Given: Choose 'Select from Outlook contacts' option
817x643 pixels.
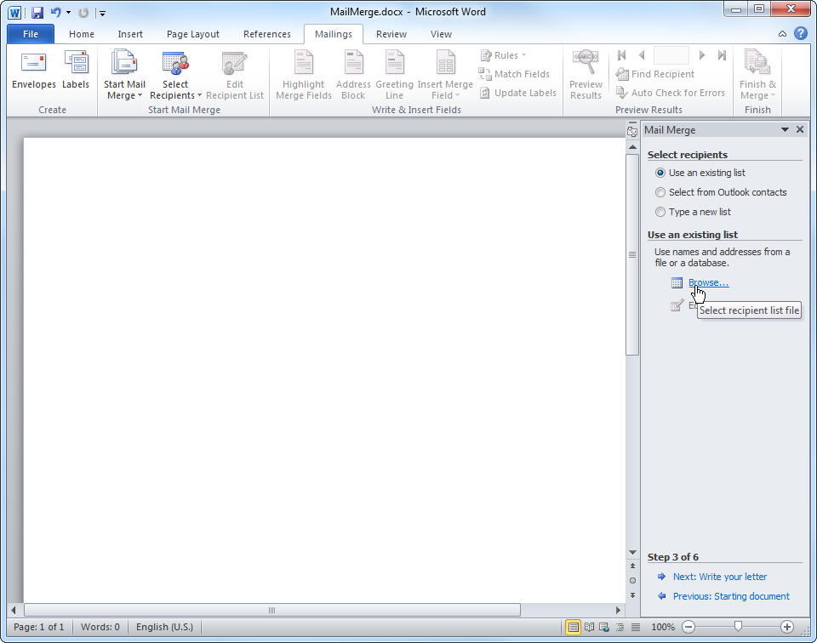Looking at the screenshot, I should tap(660, 192).
